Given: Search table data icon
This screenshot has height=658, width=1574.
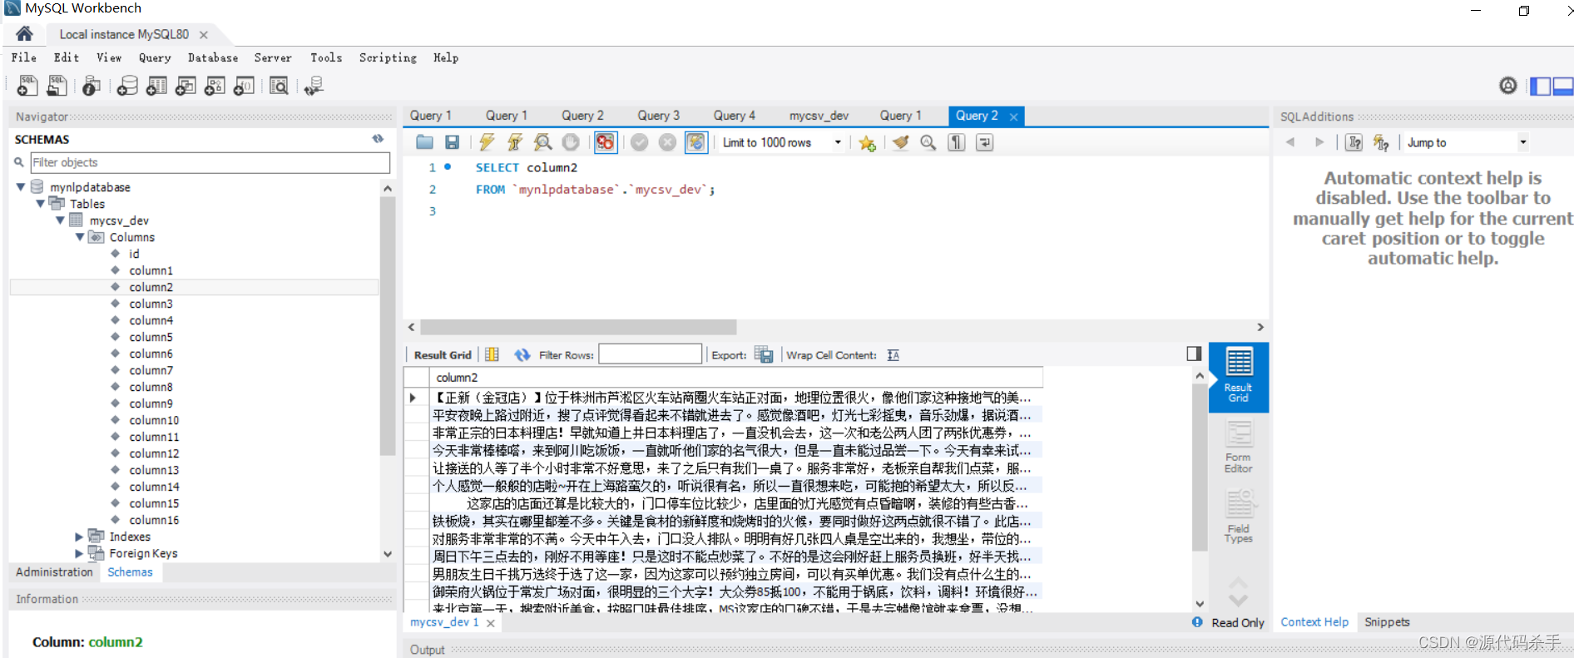Looking at the screenshot, I should (x=279, y=86).
